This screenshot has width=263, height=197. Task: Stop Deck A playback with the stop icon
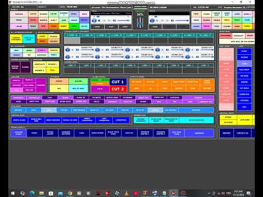coord(99,21)
